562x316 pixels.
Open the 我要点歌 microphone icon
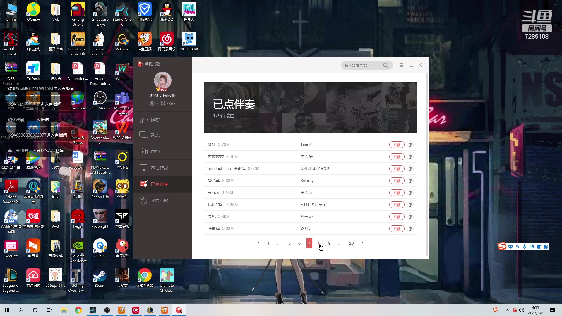143,200
